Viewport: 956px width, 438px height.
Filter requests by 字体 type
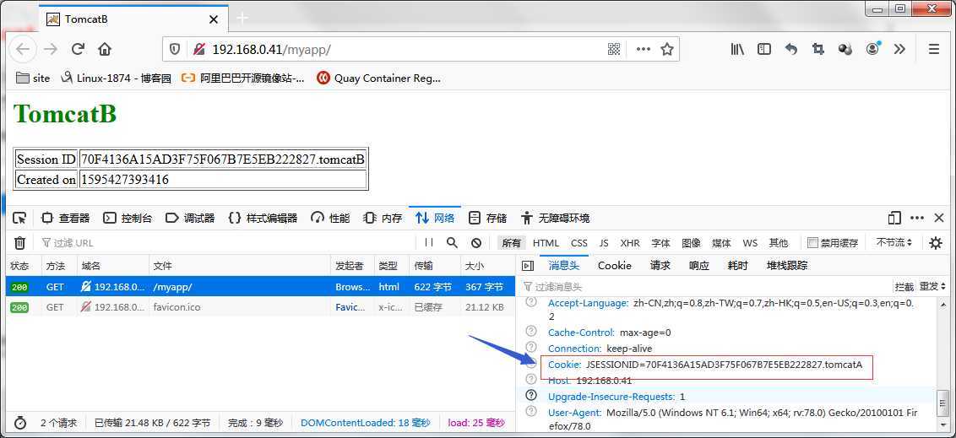661,242
